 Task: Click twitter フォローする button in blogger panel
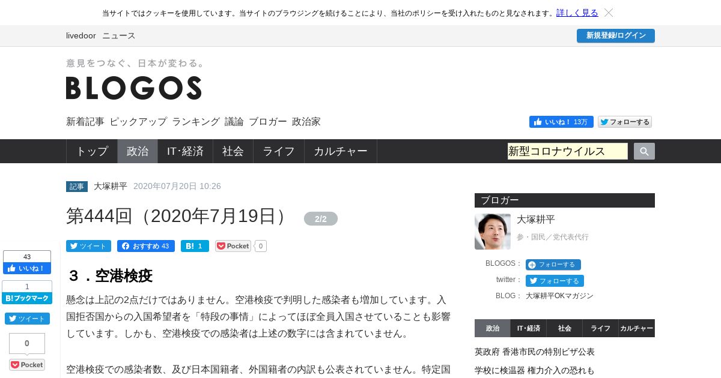pos(555,281)
